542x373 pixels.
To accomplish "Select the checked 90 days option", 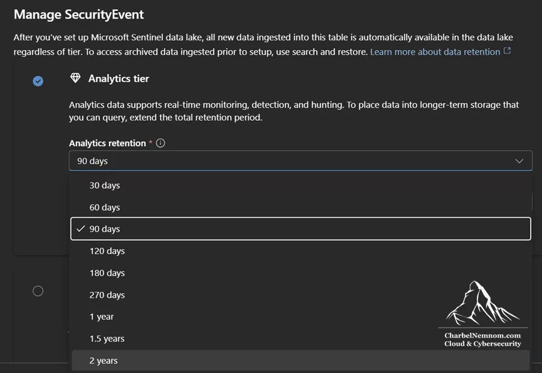I will [301, 229].
